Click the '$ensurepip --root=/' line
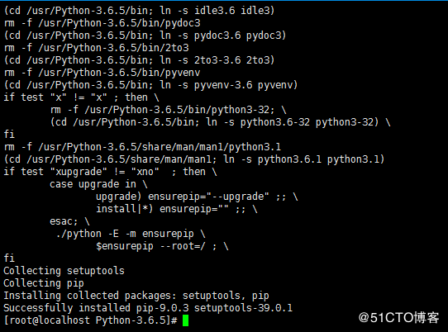Image resolution: width=448 pixels, height=332 pixels. click(x=162, y=246)
